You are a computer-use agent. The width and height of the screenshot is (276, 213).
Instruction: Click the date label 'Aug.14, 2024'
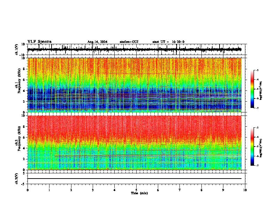click(97, 42)
